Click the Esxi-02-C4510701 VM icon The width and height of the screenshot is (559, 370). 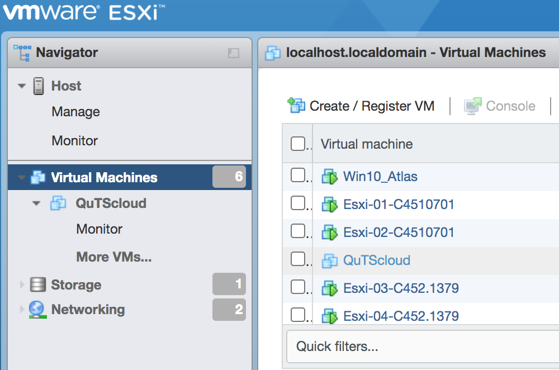(x=330, y=233)
